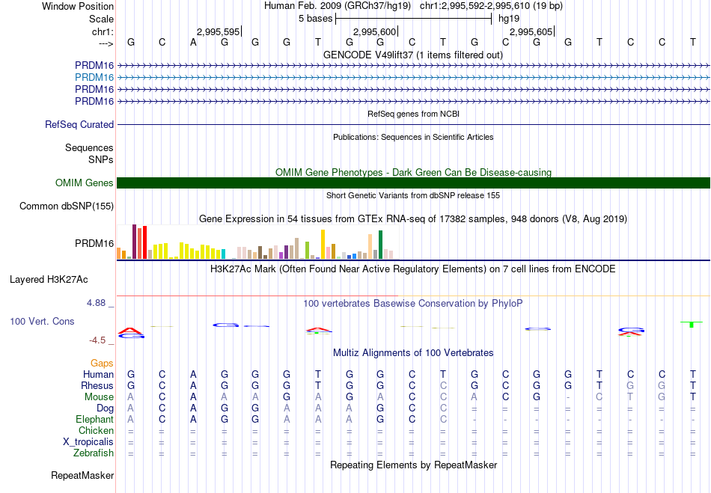Click the OMIM Genes track label
The height and width of the screenshot is (493, 711).
pos(85,183)
